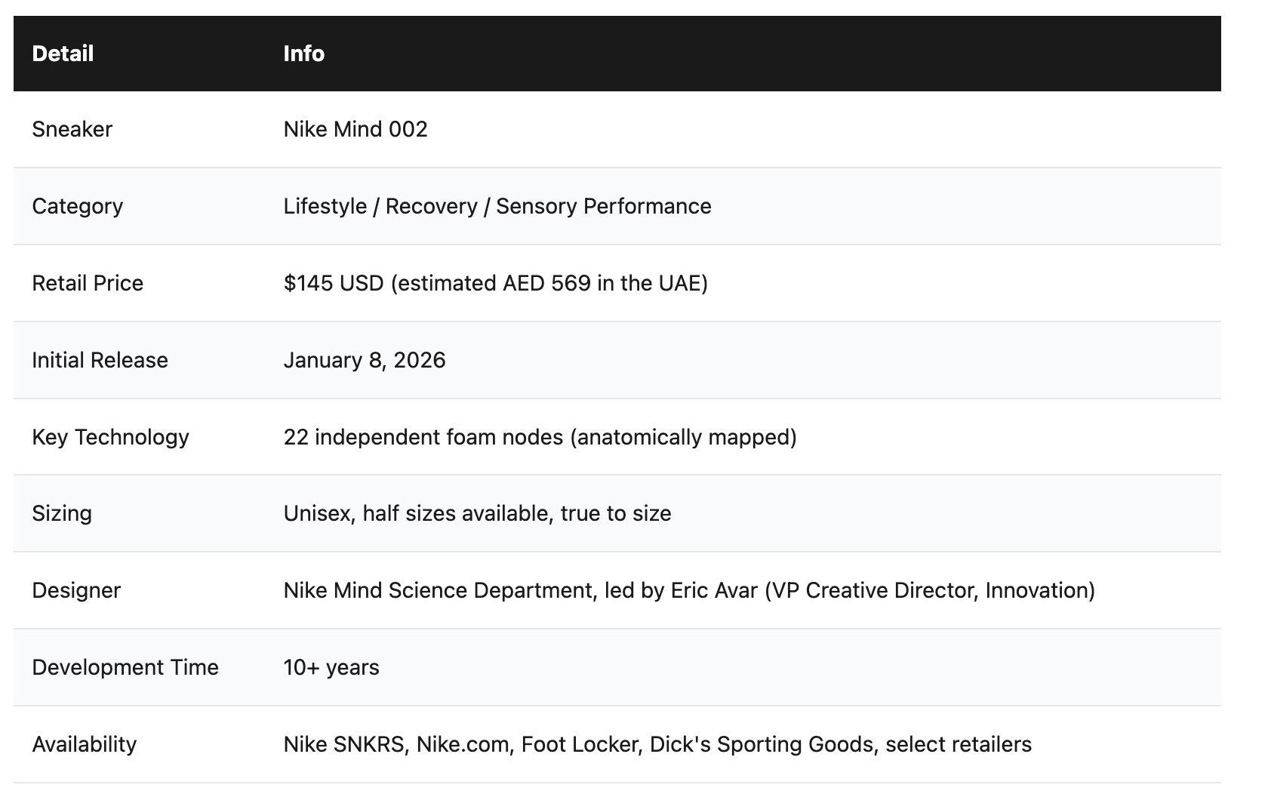Viewport: 1268px width, 794px height.
Task: Select the "Sizing" row label
Action: [62, 513]
